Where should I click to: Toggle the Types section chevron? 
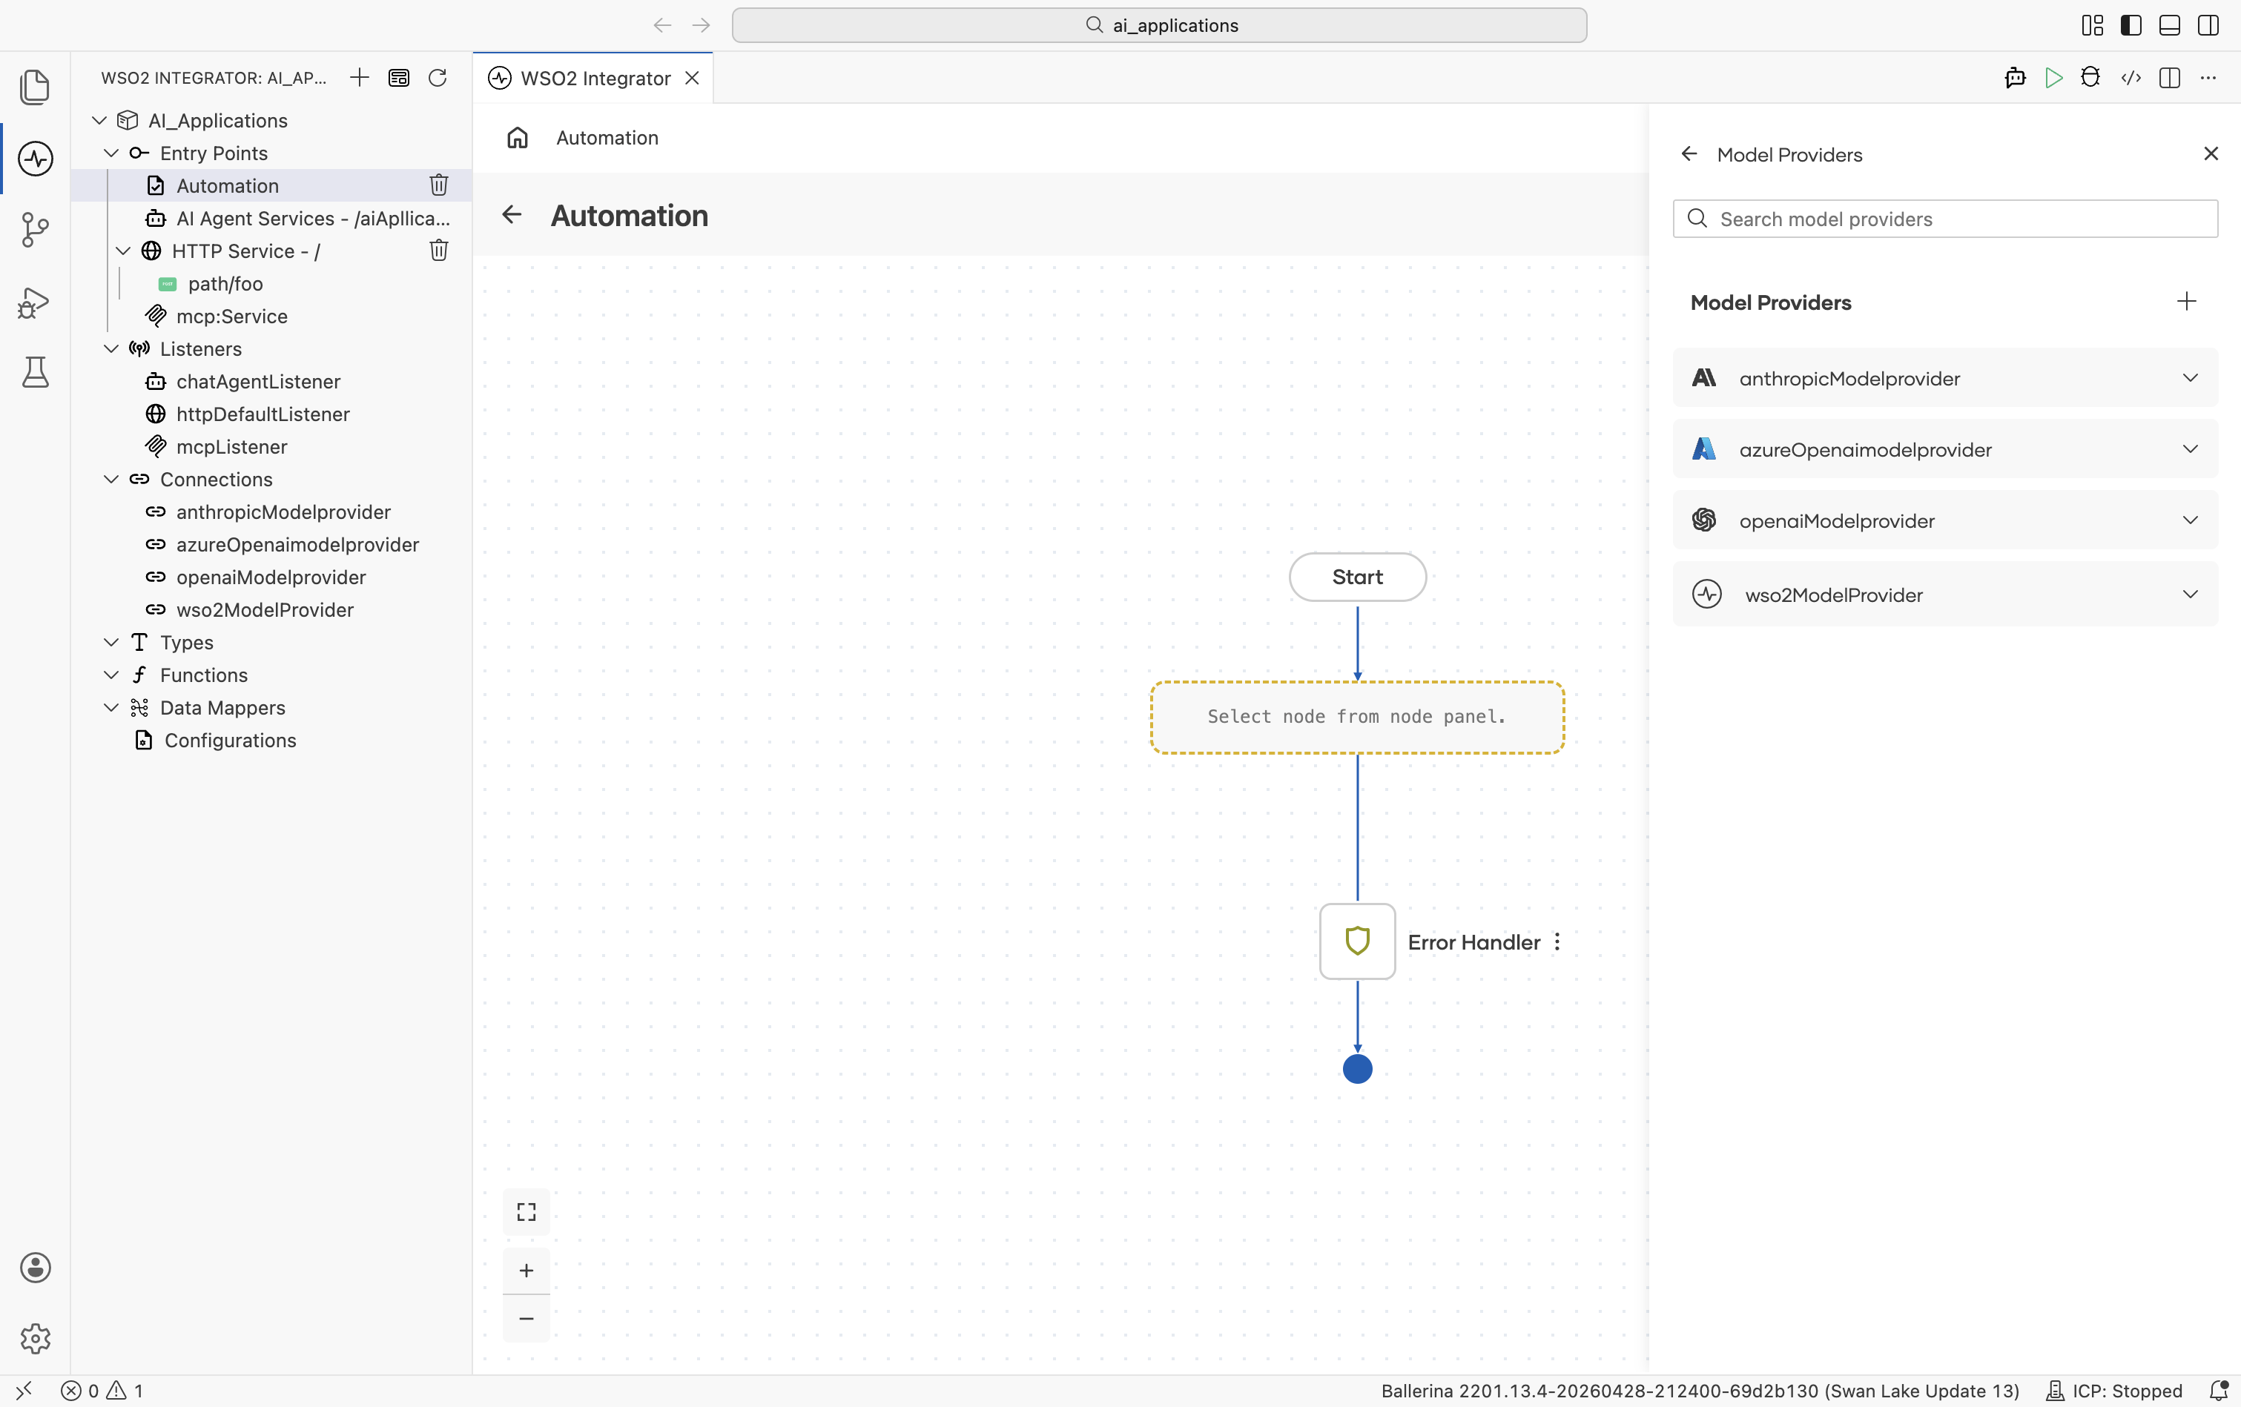click(x=110, y=642)
